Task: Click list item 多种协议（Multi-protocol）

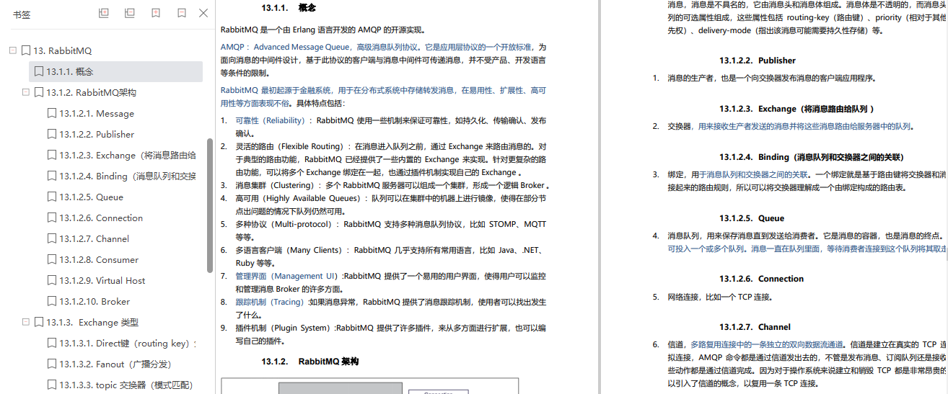Action: tap(286, 224)
